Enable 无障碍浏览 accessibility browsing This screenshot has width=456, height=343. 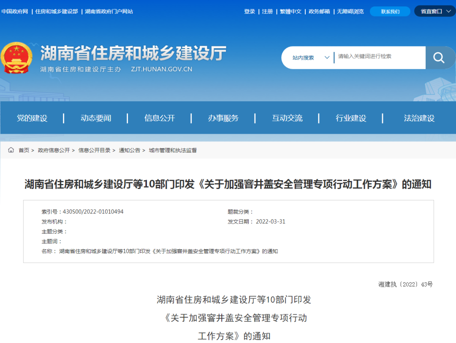pyautogui.click(x=350, y=11)
